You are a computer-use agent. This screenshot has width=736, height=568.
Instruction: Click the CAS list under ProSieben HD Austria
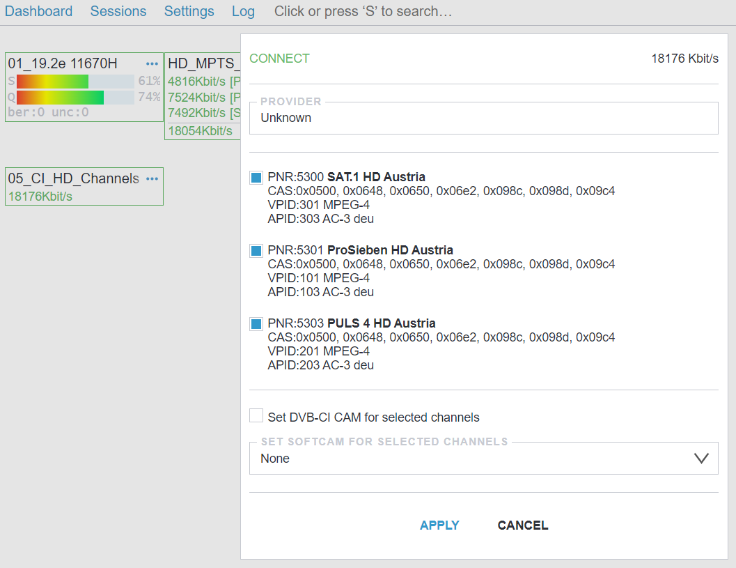point(441,265)
